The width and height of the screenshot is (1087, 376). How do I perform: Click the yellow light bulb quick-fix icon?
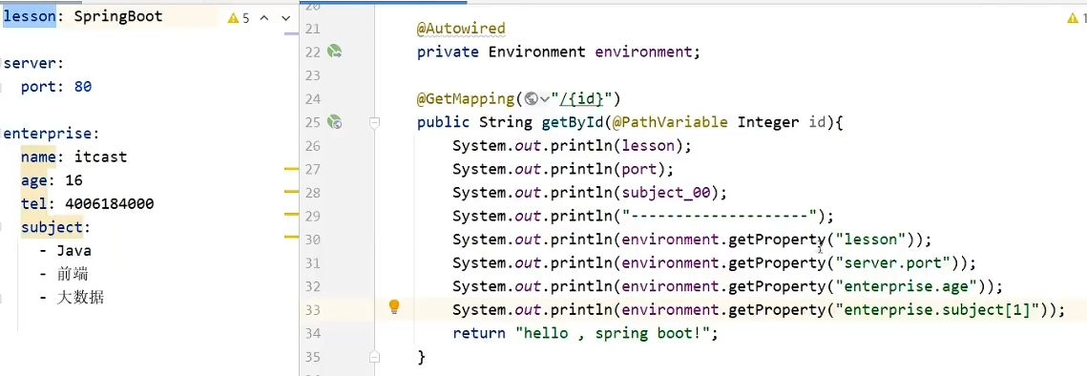pos(394,307)
